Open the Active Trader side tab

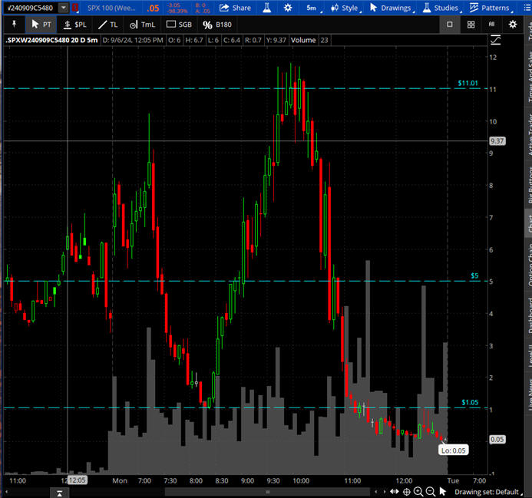point(529,134)
